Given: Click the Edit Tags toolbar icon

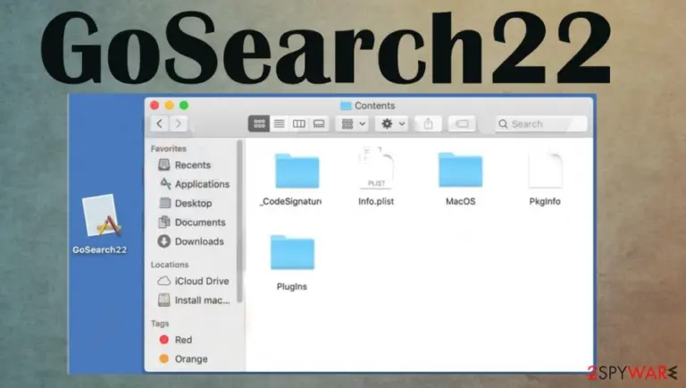Looking at the screenshot, I should point(462,124).
